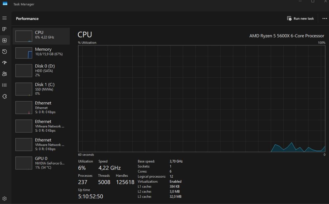This screenshot has width=329, height=204.
Task: Click the Sockets value 1
Action: click(x=170, y=166)
